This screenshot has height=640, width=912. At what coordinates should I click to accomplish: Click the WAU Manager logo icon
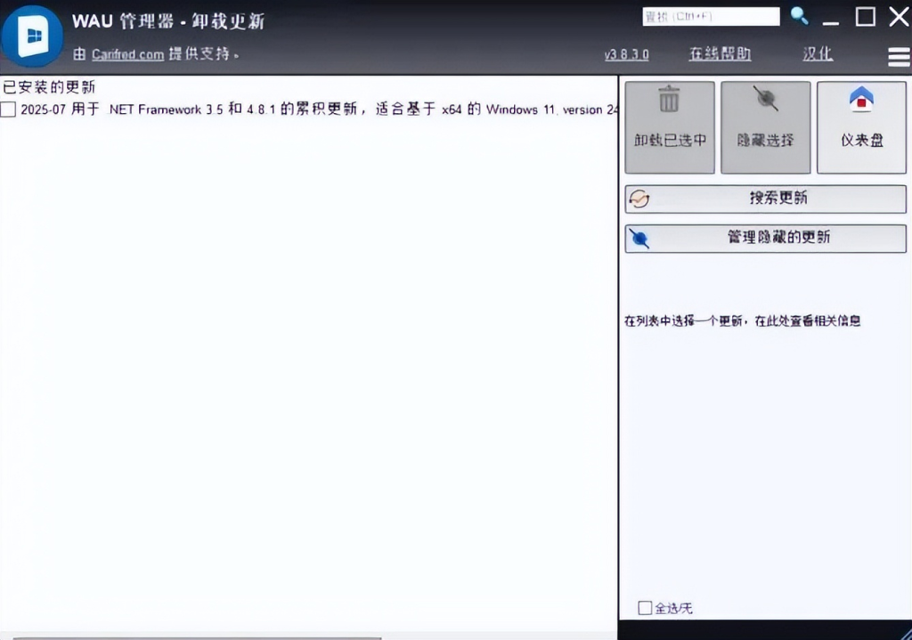pyautogui.click(x=33, y=36)
